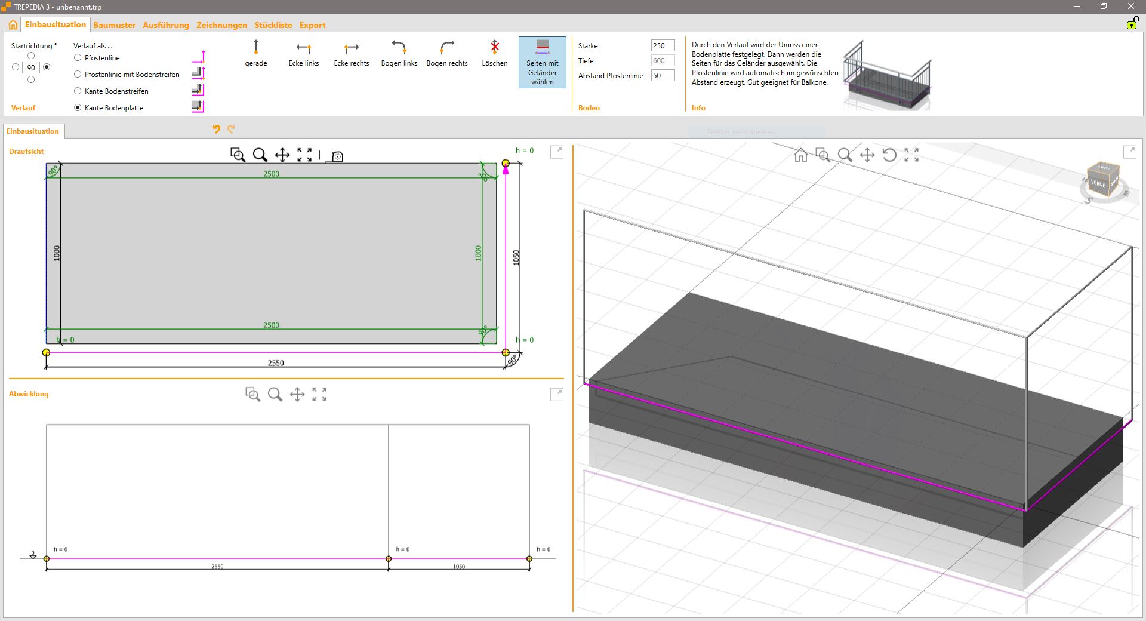Select the 'Pfostenlinie' radio option
The height and width of the screenshot is (621, 1146).
(x=78, y=58)
